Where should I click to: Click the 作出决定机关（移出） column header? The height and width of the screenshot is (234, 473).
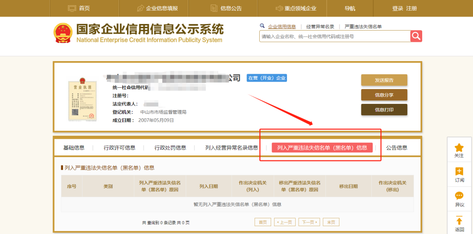pos(392,186)
